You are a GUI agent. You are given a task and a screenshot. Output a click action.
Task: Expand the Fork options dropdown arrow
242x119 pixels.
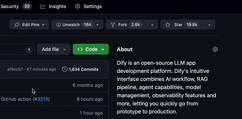coord(152,25)
